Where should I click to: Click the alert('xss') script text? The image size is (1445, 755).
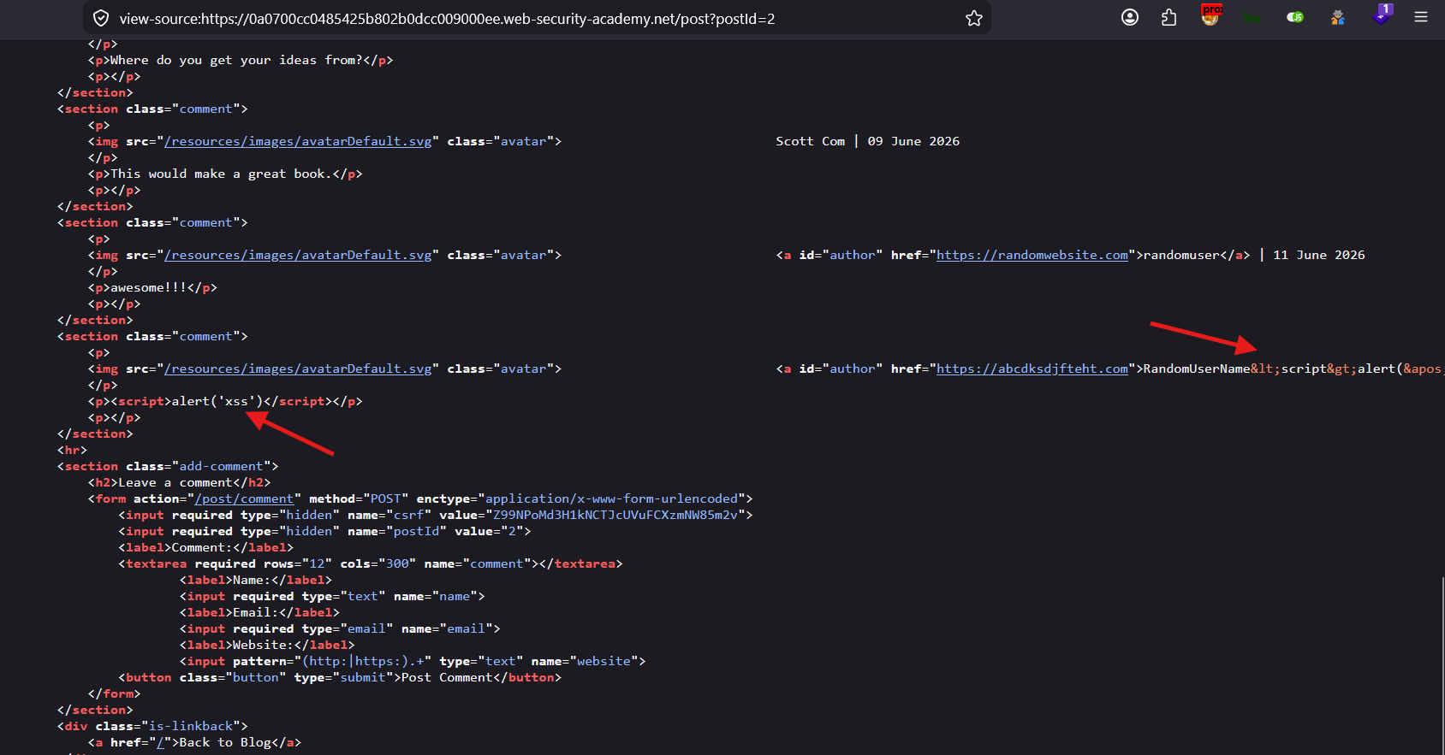[217, 401]
